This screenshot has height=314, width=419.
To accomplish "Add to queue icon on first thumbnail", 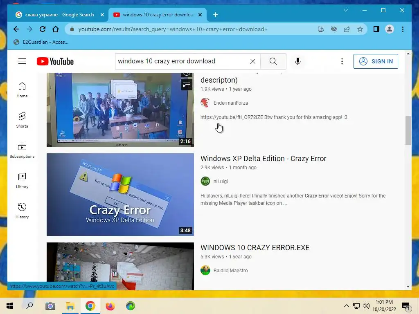I will point(187,85).
